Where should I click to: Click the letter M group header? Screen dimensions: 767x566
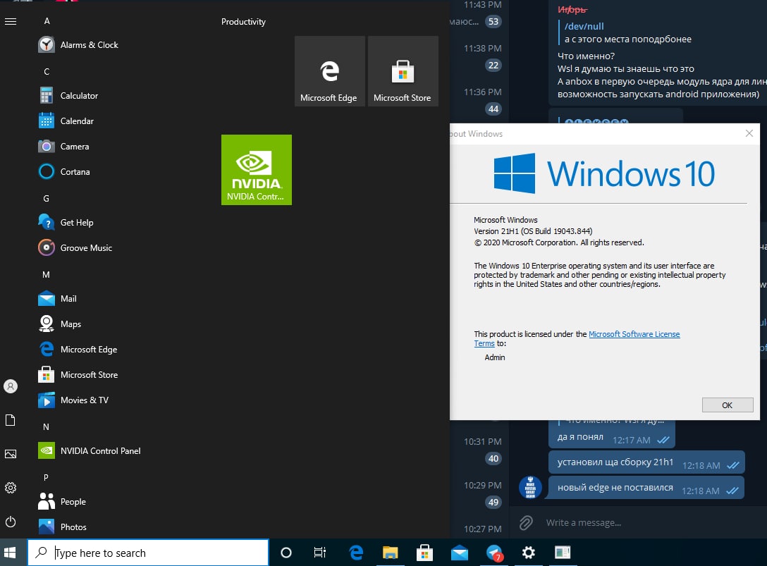(46, 275)
